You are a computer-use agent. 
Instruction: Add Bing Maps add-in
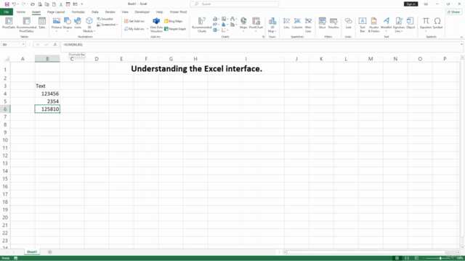pyautogui.click(x=174, y=21)
